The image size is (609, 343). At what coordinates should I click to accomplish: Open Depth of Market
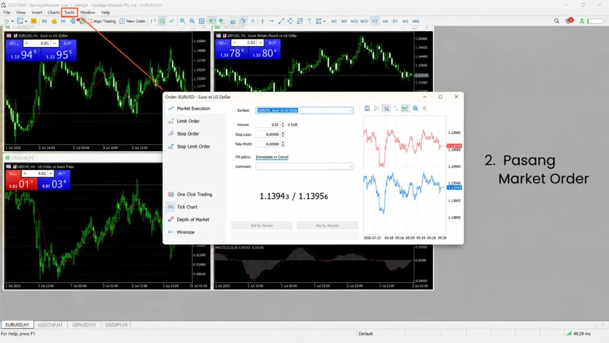coord(194,220)
